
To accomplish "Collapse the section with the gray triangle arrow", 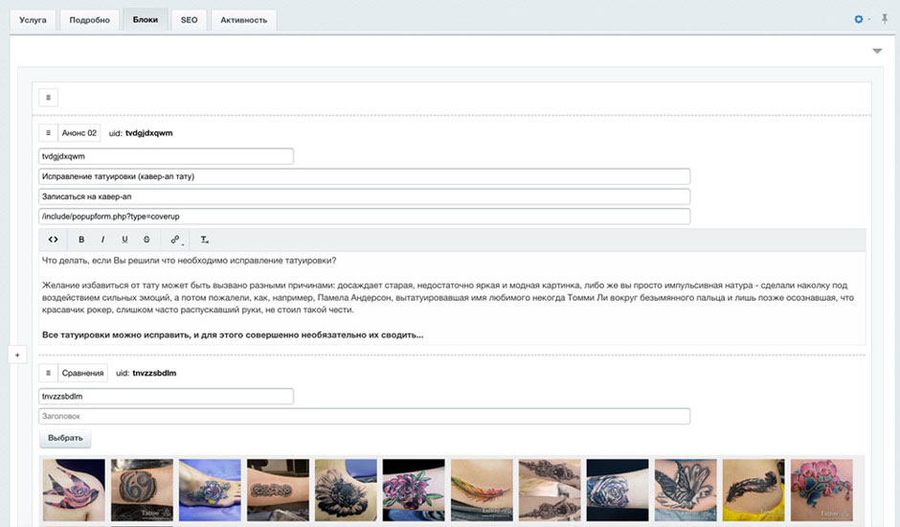I will (877, 51).
